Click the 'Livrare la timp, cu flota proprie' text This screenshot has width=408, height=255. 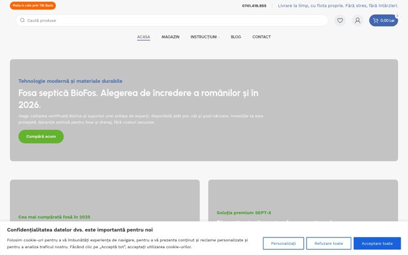pyautogui.click(x=338, y=6)
